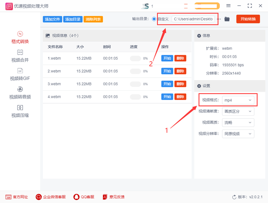
Task: Click the 清除列表 button
Action: (x=93, y=19)
